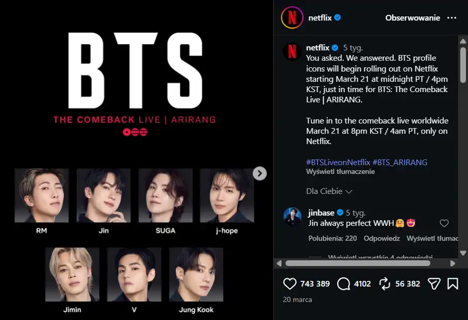Screen dimensions: 468x320
Task: Toggle the Obserwowanie following button
Action: pyautogui.click(x=412, y=17)
